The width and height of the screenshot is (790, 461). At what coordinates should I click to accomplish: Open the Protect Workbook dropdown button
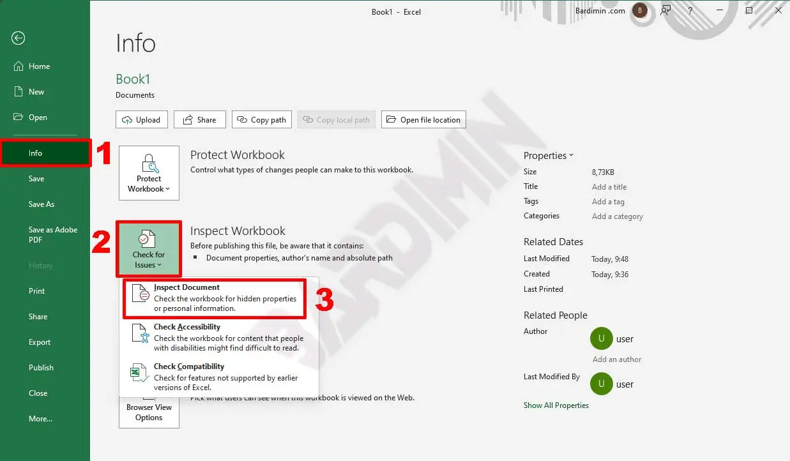149,173
